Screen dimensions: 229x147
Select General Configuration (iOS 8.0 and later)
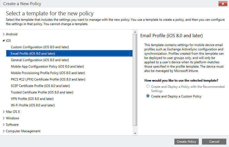[40, 60]
